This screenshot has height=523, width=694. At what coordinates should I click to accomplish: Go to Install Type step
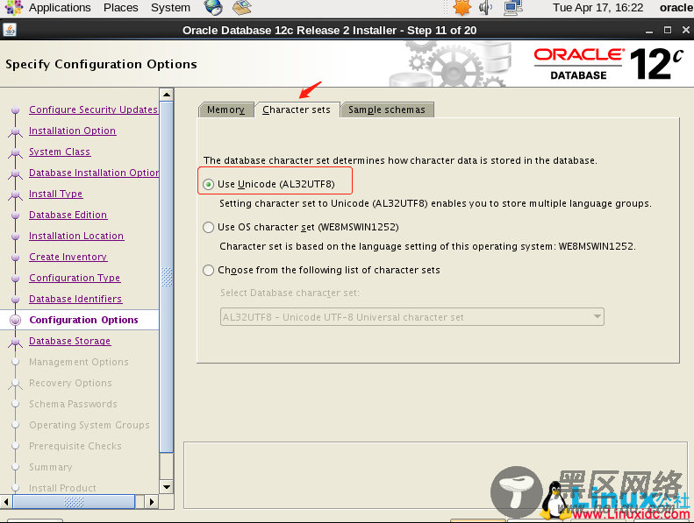[x=56, y=194]
